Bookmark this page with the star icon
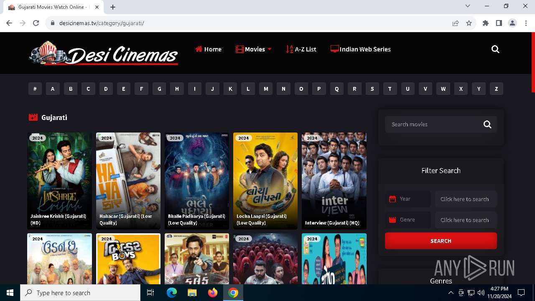This screenshot has width=535, height=301. 469,23
